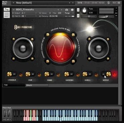124x123 pixels.
Task: Toggle the BANG switch on
Action: (x=49, y=74)
